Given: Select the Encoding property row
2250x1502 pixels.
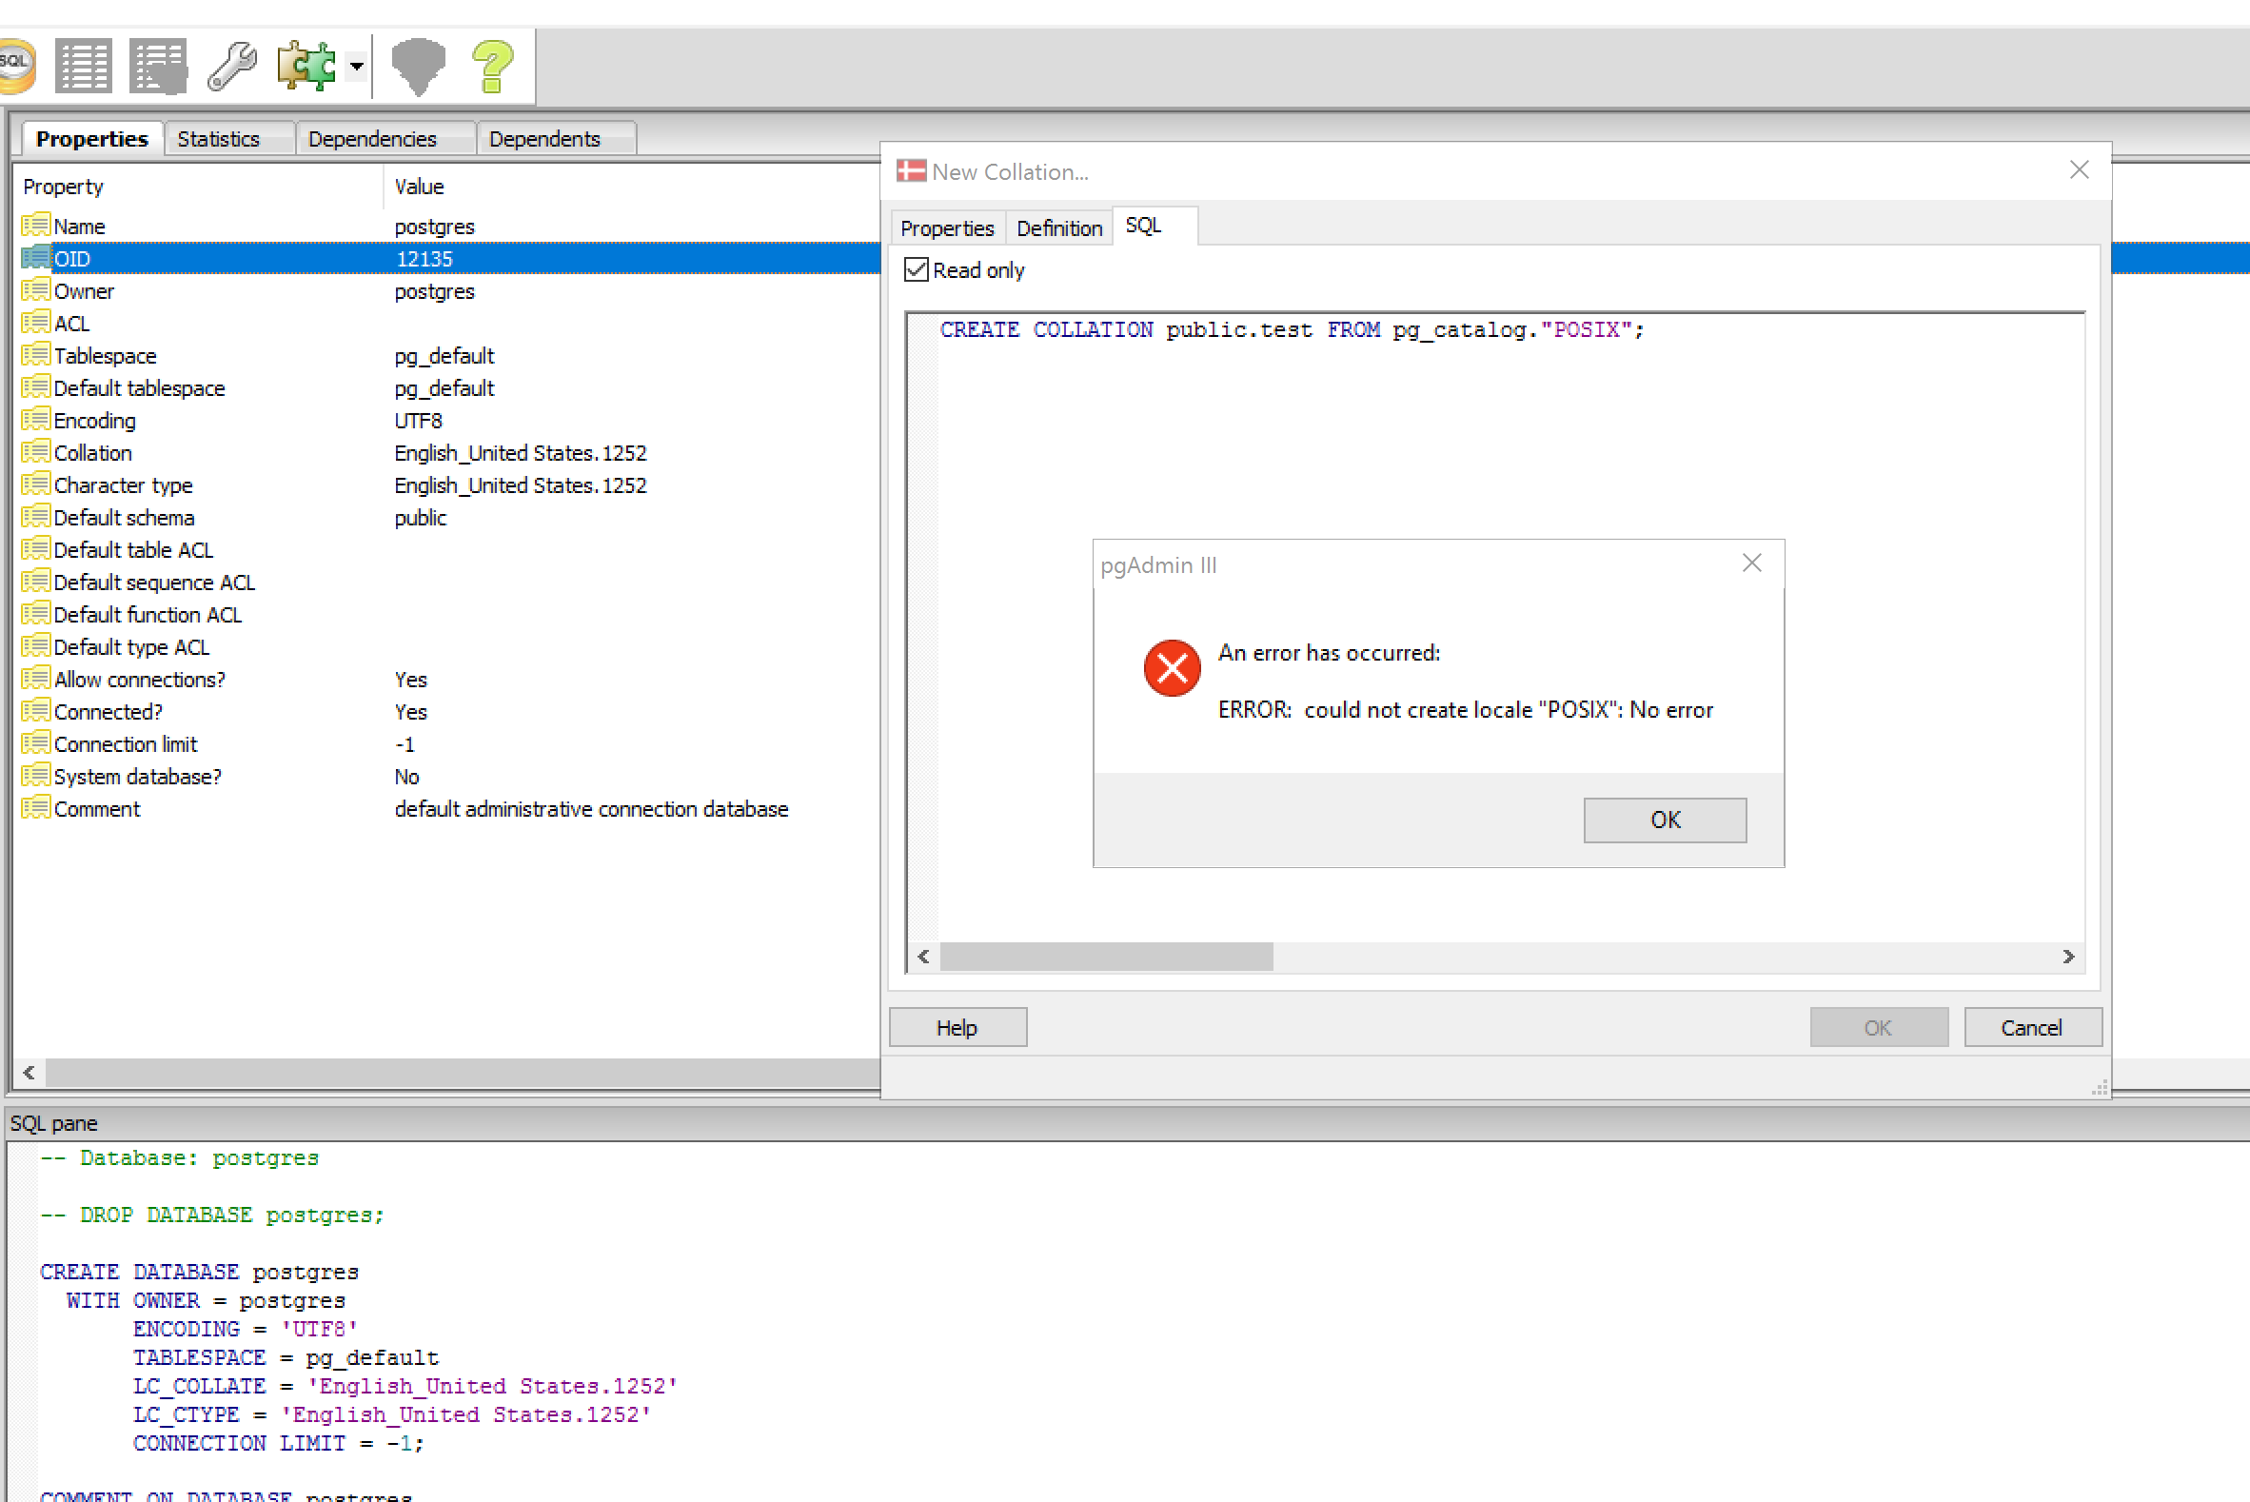Looking at the screenshot, I should [x=95, y=421].
